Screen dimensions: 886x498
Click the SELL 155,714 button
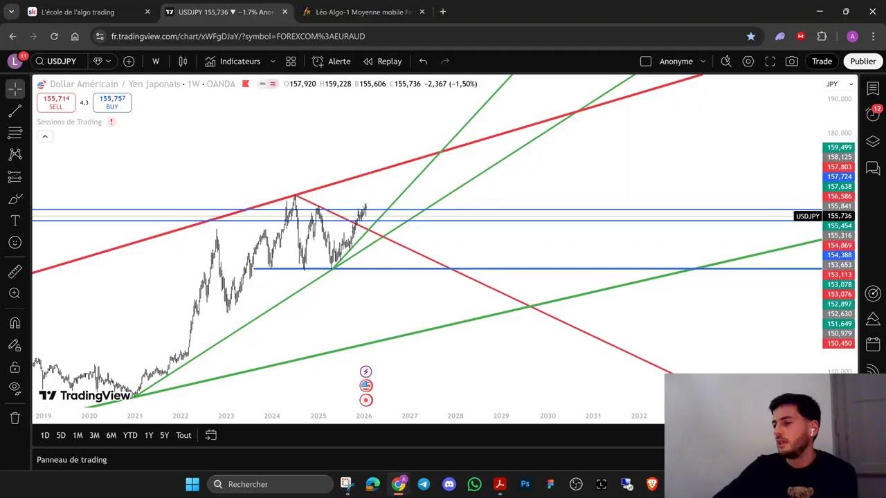[x=56, y=102]
